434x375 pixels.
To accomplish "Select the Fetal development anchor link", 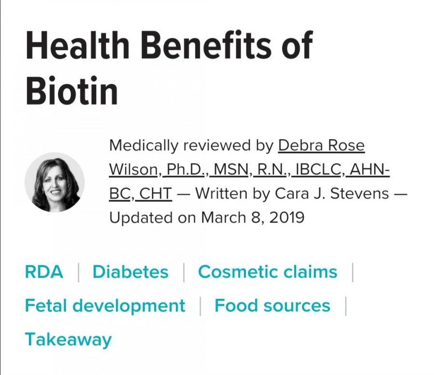I will [105, 306].
